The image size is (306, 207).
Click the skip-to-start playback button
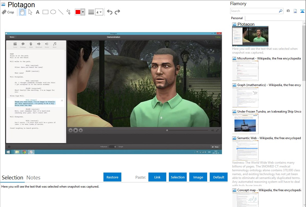click(x=71, y=130)
